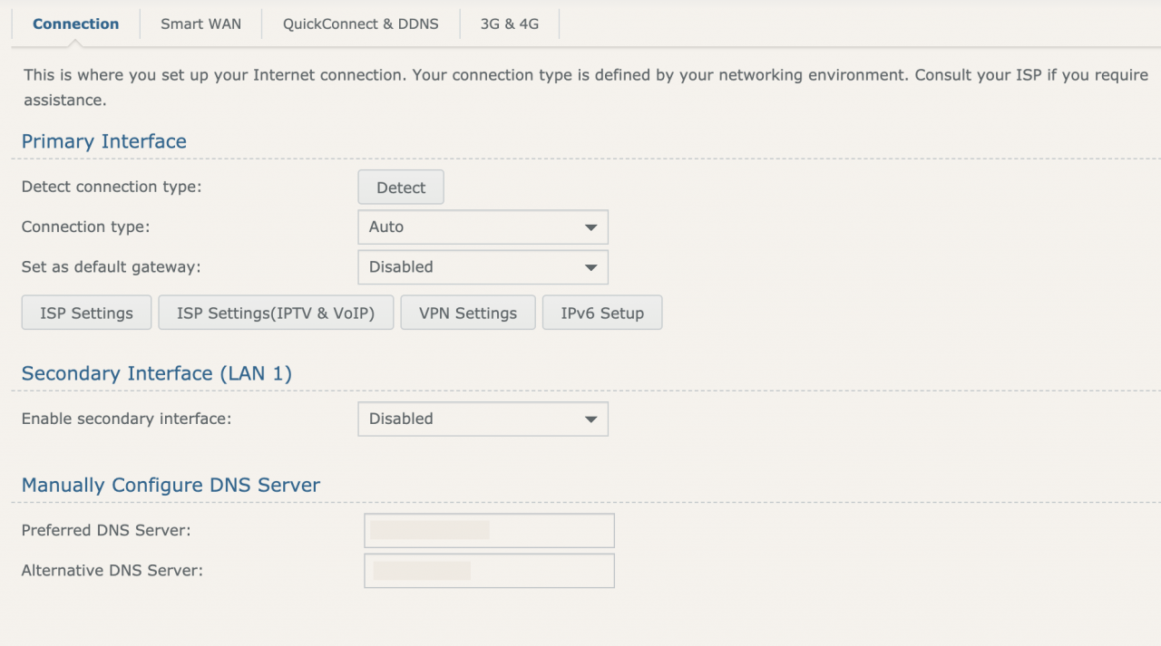Click the Primary Interface section heading
The width and height of the screenshot is (1161, 646).
(x=103, y=141)
